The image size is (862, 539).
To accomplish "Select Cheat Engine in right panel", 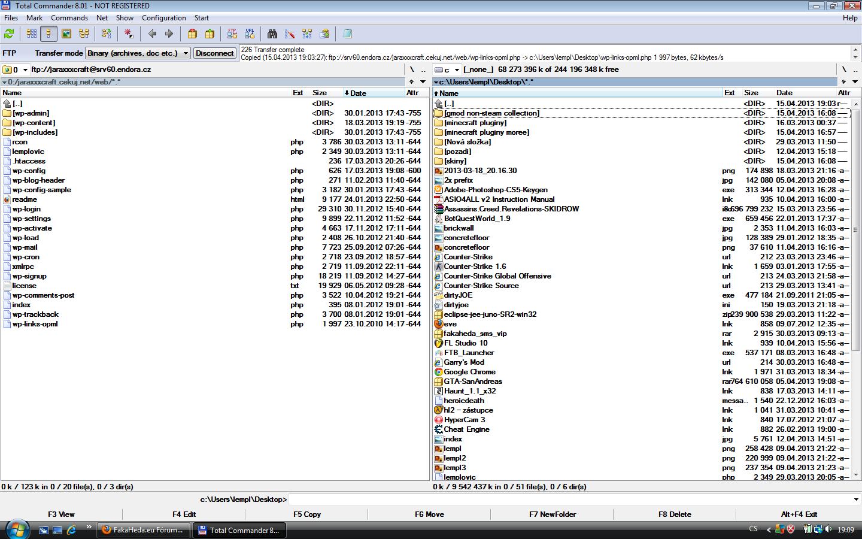I will [x=641, y=429].
